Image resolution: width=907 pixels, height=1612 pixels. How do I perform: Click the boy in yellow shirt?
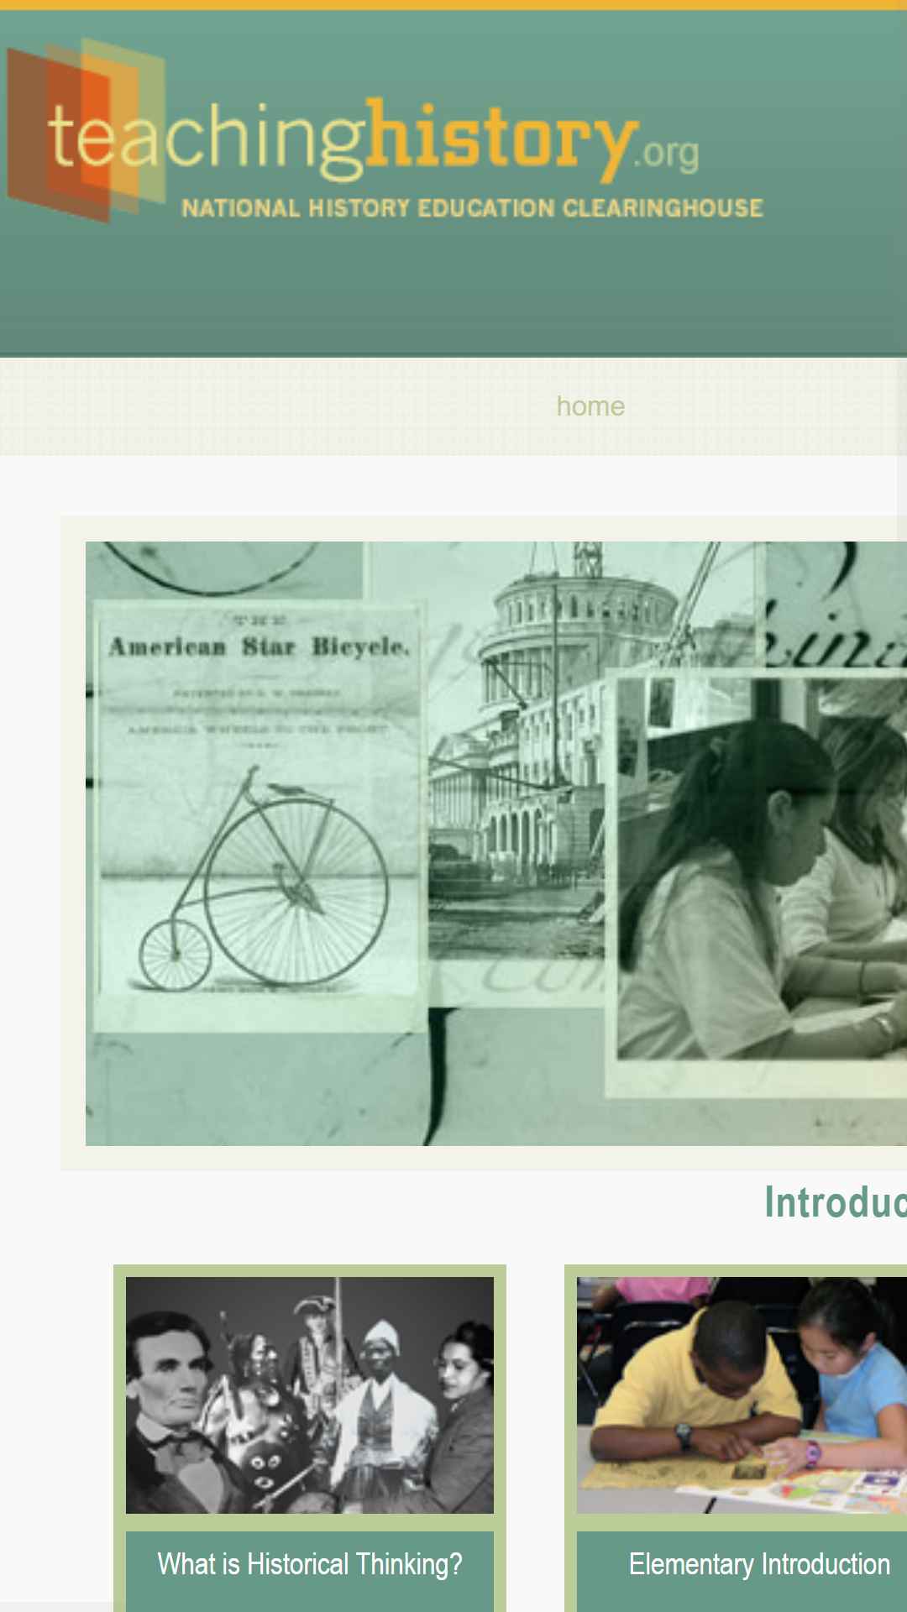[697, 1385]
